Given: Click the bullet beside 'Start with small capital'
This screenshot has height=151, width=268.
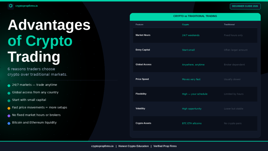Looking at the screenshot, I should (9, 101).
